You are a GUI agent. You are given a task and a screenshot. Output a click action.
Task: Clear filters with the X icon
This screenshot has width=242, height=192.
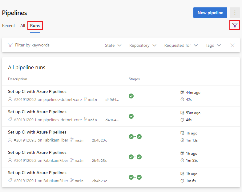(x=232, y=45)
